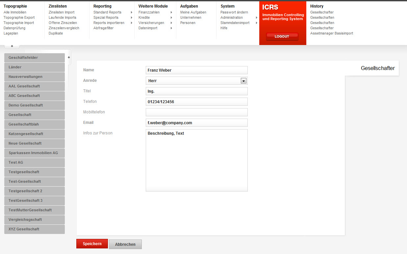407x254 pixels.
Task: Open Hilfe under System
Action: [x=224, y=28]
